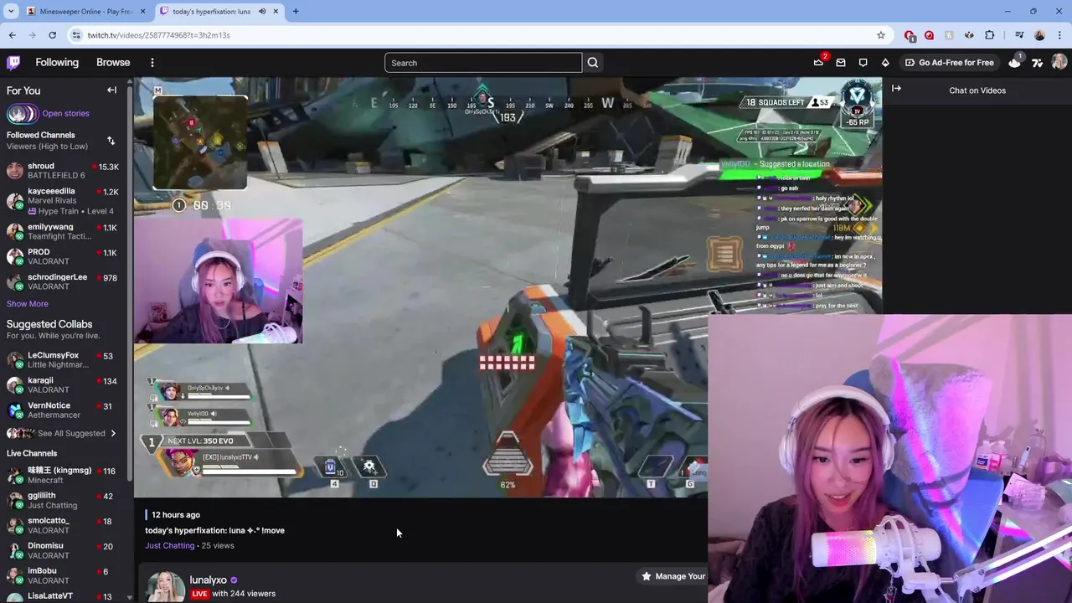Click the 7TV extension icon in Twitch header
Viewport: 1072px width, 603px height.
(1038, 63)
